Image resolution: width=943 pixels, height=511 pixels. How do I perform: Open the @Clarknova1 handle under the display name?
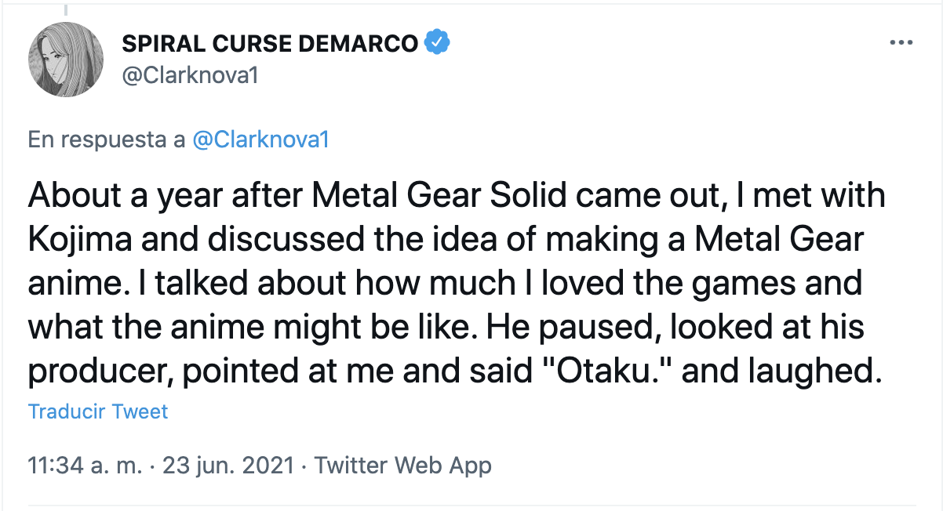point(191,75)
